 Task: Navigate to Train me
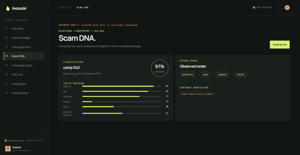pyautogui.click(x=24, y=75)
